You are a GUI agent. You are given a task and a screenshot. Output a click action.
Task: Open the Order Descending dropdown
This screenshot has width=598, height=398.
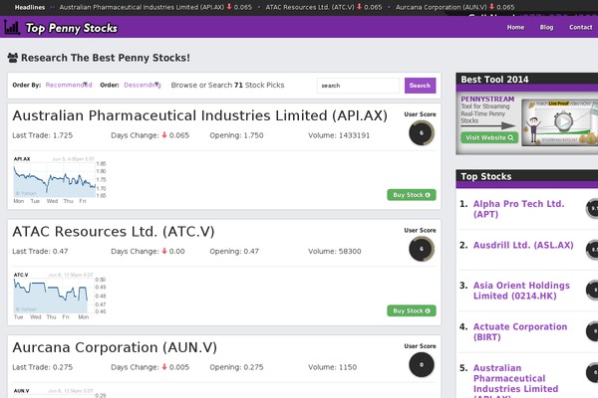tap(143, 85)
